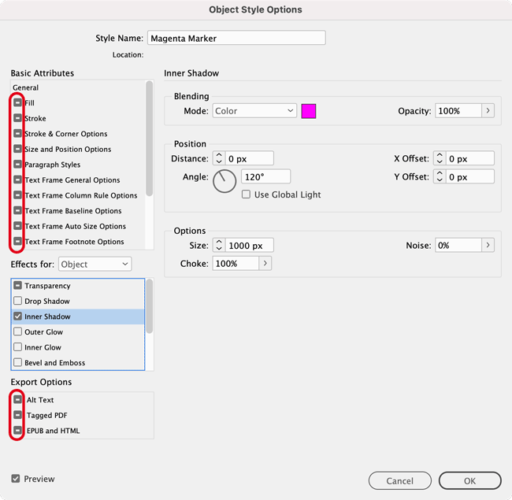Click the OK button
Image resolution: width=512 pixels, height=500 pixels.
tap(470, 480)
